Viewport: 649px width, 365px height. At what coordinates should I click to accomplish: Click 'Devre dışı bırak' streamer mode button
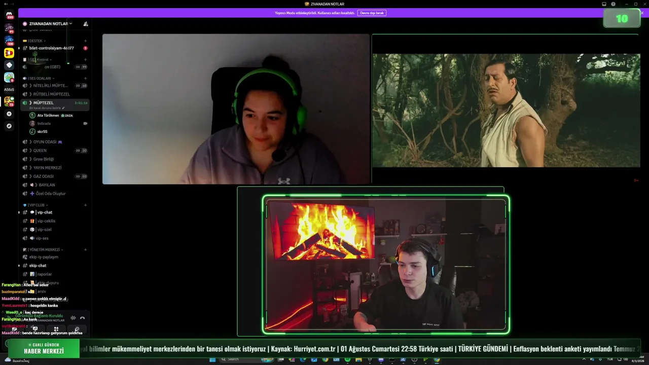pos(372,13)
